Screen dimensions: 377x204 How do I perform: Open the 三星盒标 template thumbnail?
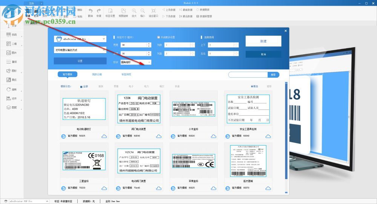[84, 161]
